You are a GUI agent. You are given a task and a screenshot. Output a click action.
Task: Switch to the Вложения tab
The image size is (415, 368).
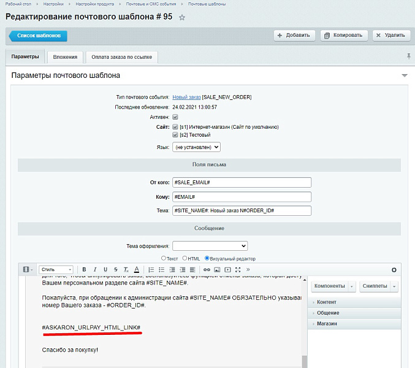tap(66, 57)
